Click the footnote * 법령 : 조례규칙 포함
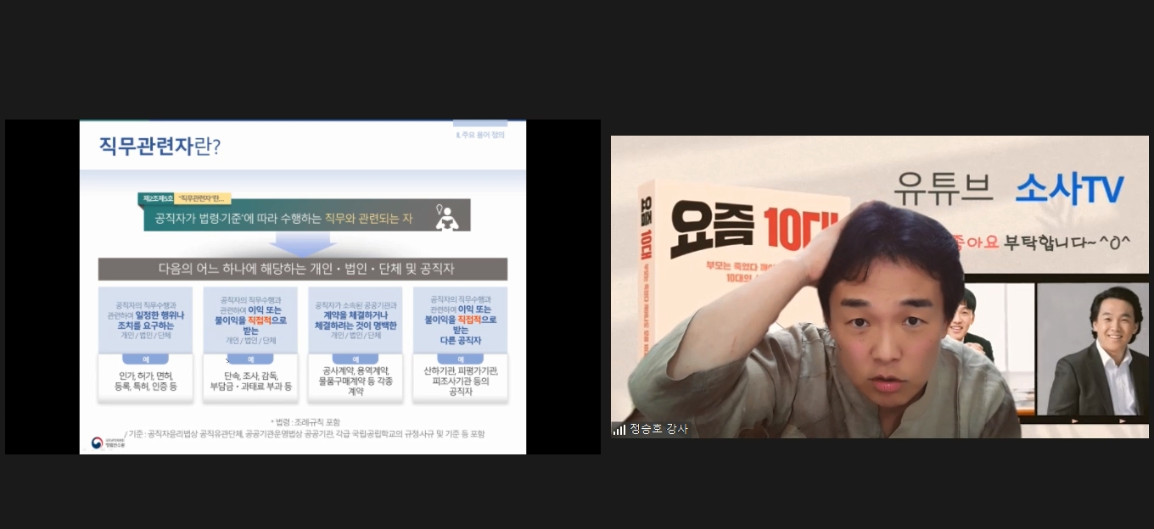This screenshot has width=1154, height=529. (x=305, y=421)
